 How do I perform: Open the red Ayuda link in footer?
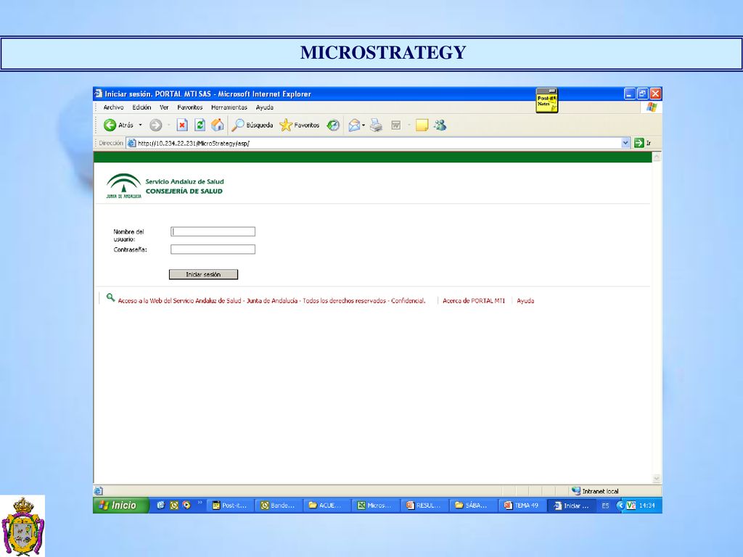525,301
